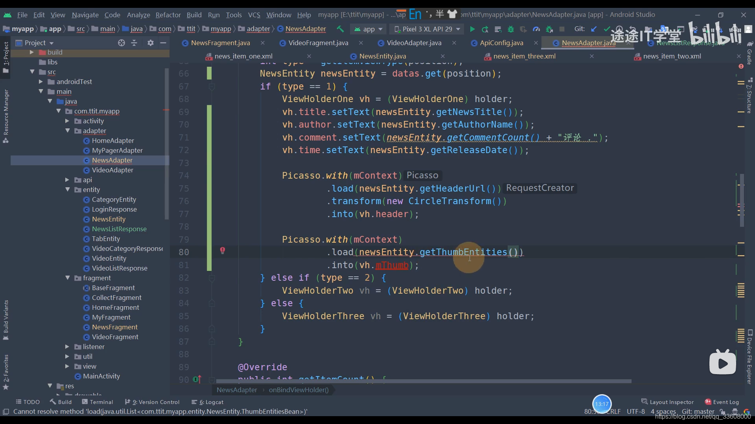
Task: Click red error indicator atop editor scrollbar
Action: (741, 66)
